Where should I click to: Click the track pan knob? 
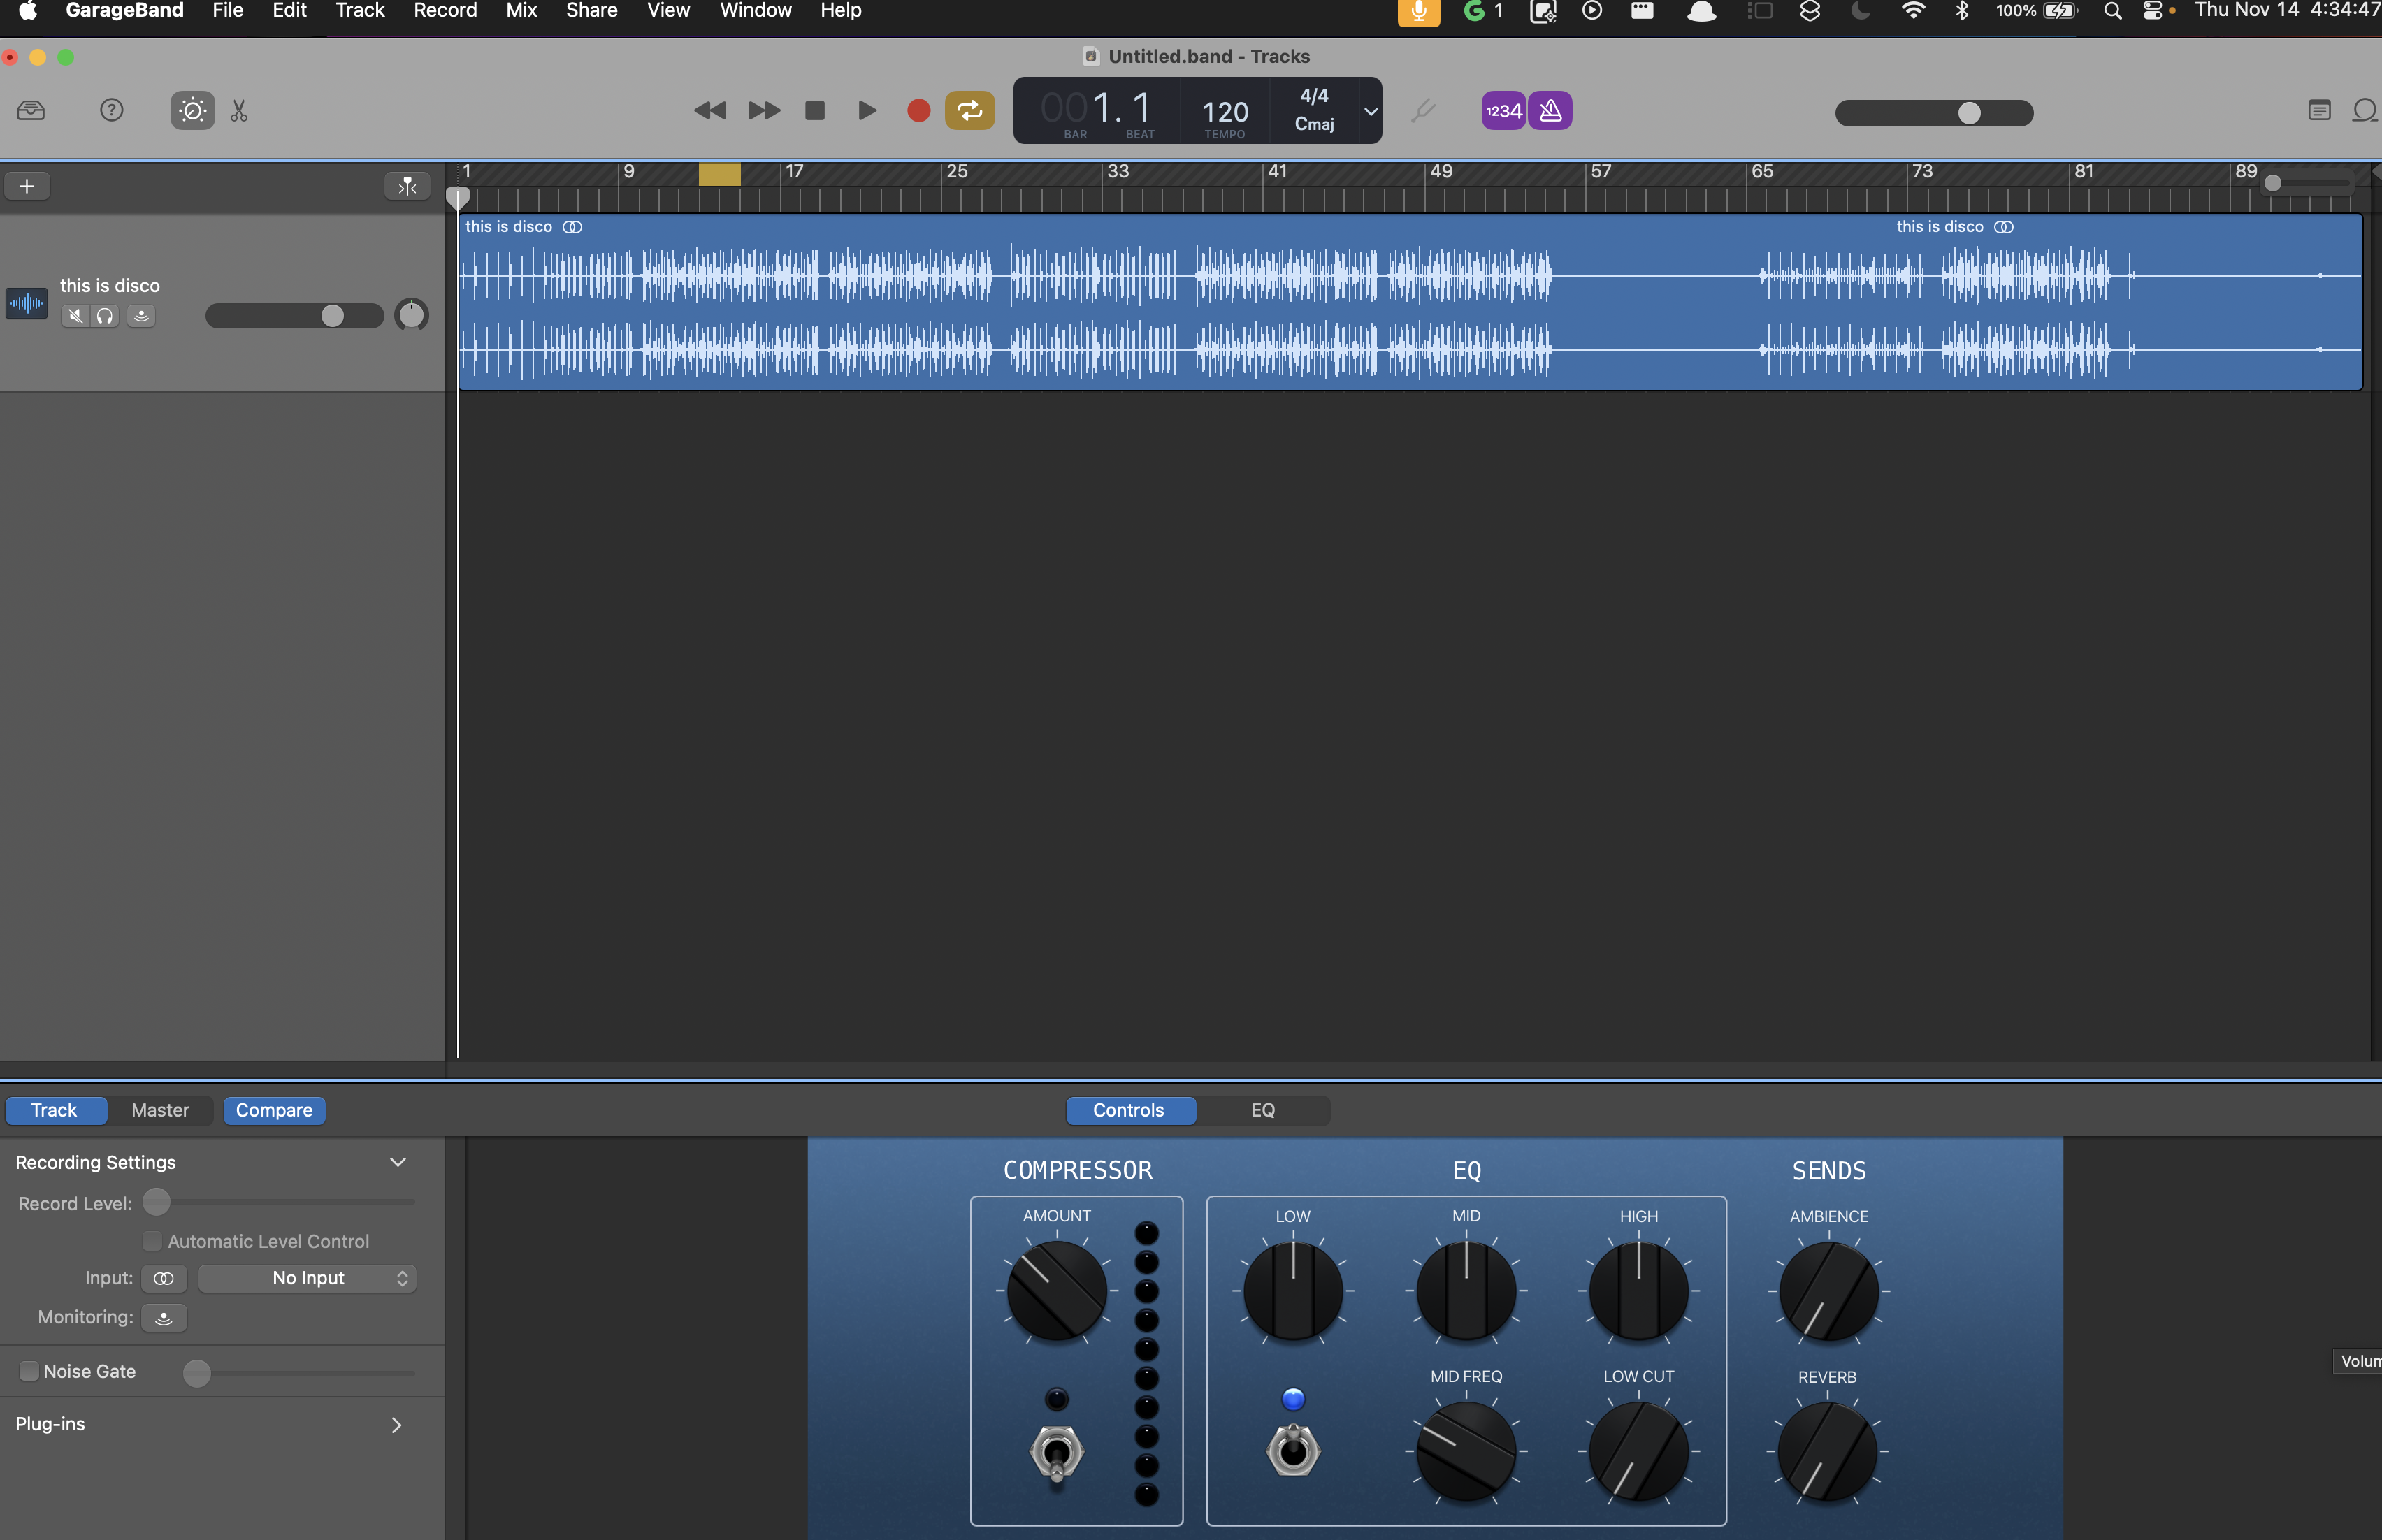tap(411, 315)
